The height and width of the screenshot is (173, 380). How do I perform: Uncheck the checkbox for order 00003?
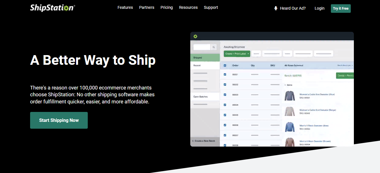click(225, 95)
